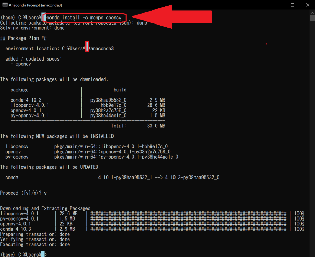Click the conda-4.10.3 download progress bar
This screenshot has height=257, width=315.
click(189, 229)
